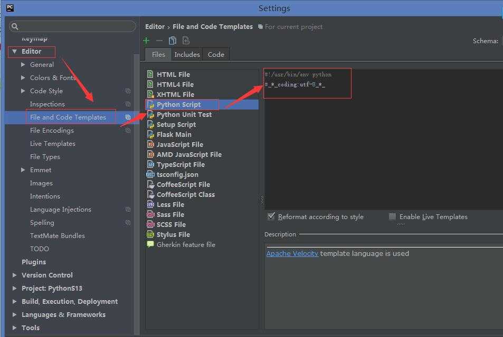Click the JavaScript File JS icon
This screenshot has width=503, height=337.
pos(150,144)
